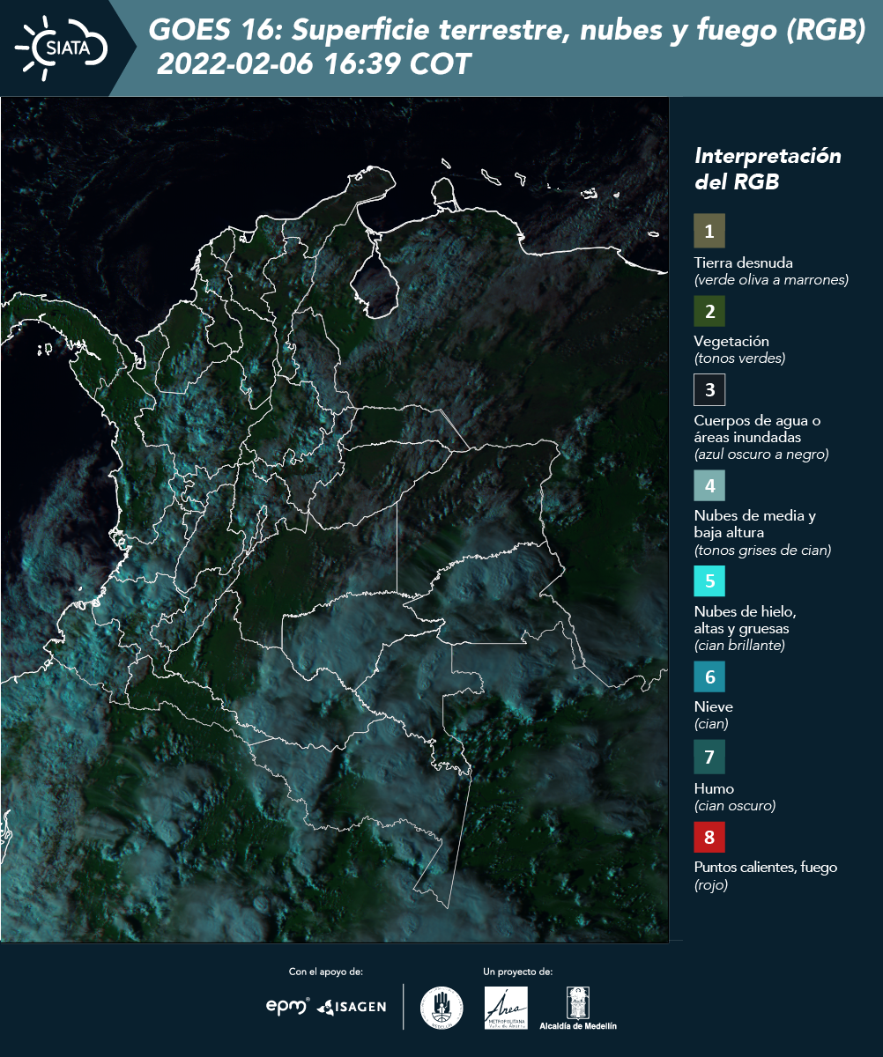Click the Alcaldía de Medellín logo
Viewport: 883px width, 1057px height.
[577, 1009]
